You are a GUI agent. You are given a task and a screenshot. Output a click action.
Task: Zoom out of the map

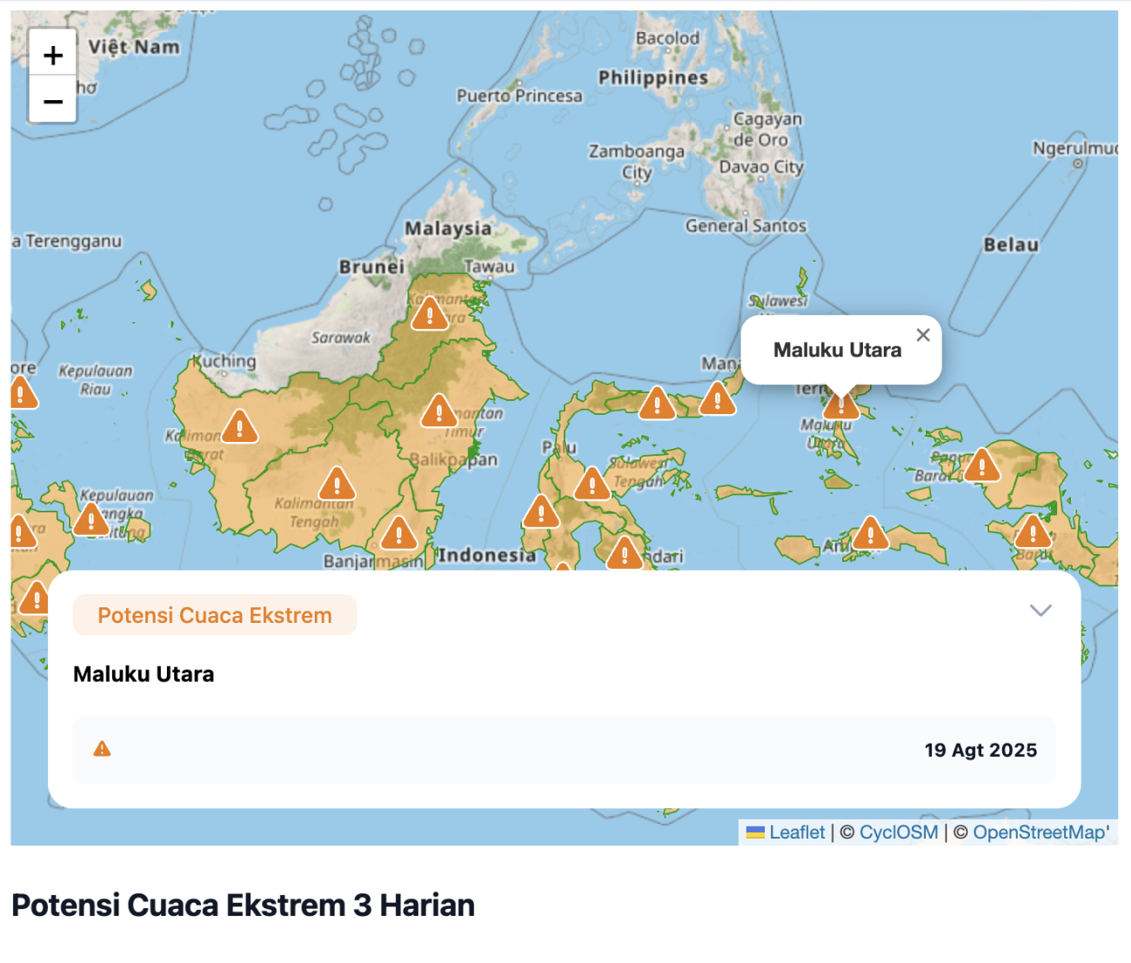(53, 101)
